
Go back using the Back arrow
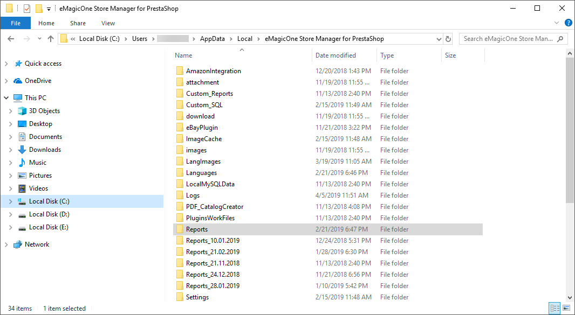pyautogui.click(x=11, y=39)
